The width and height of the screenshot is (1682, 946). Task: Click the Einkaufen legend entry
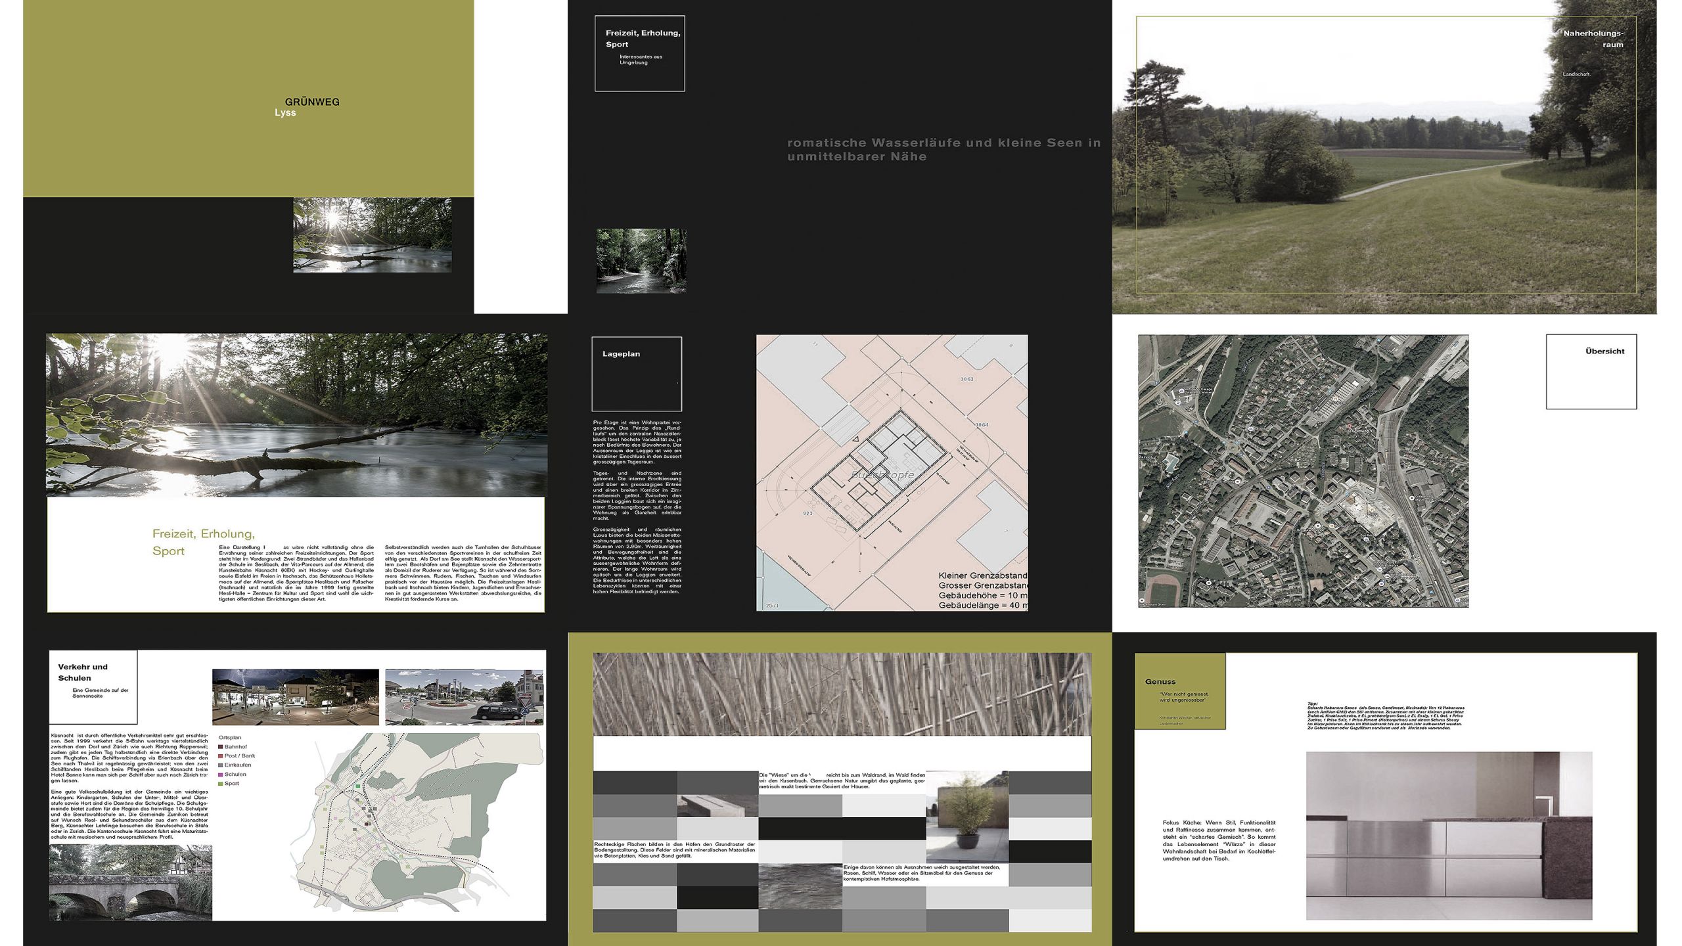[x=237, y=765]
